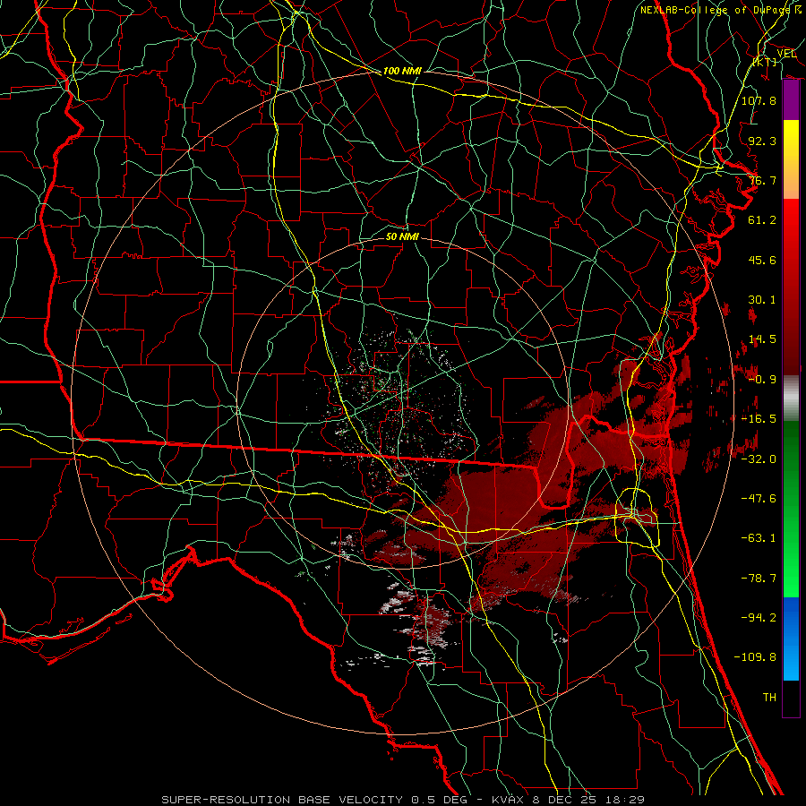Select the -47.6 scale value

pos(759,498)
